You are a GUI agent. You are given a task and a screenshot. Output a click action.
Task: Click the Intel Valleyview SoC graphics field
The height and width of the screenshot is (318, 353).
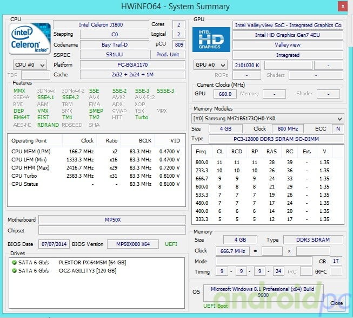click(288, 25)
